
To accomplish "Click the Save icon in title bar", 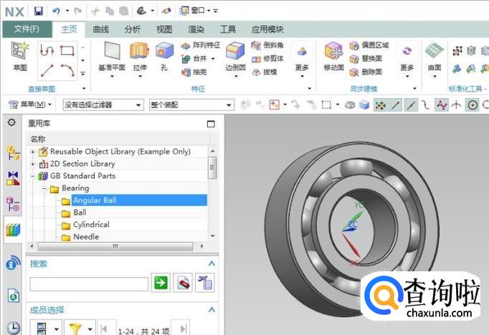I will point(38,11).
